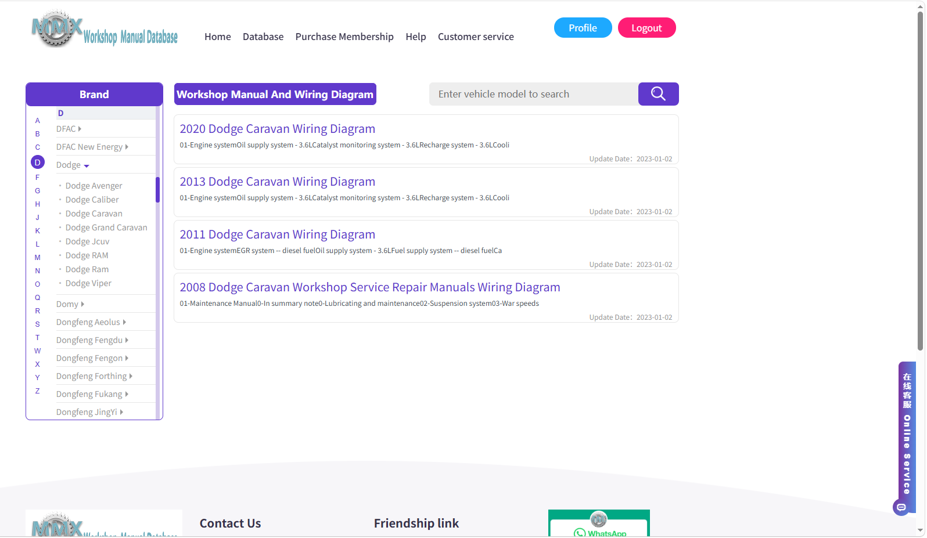The height and width of the screenshot is (538, 927).
Task: Expand the Domy brand
Action: click(70, 304)
